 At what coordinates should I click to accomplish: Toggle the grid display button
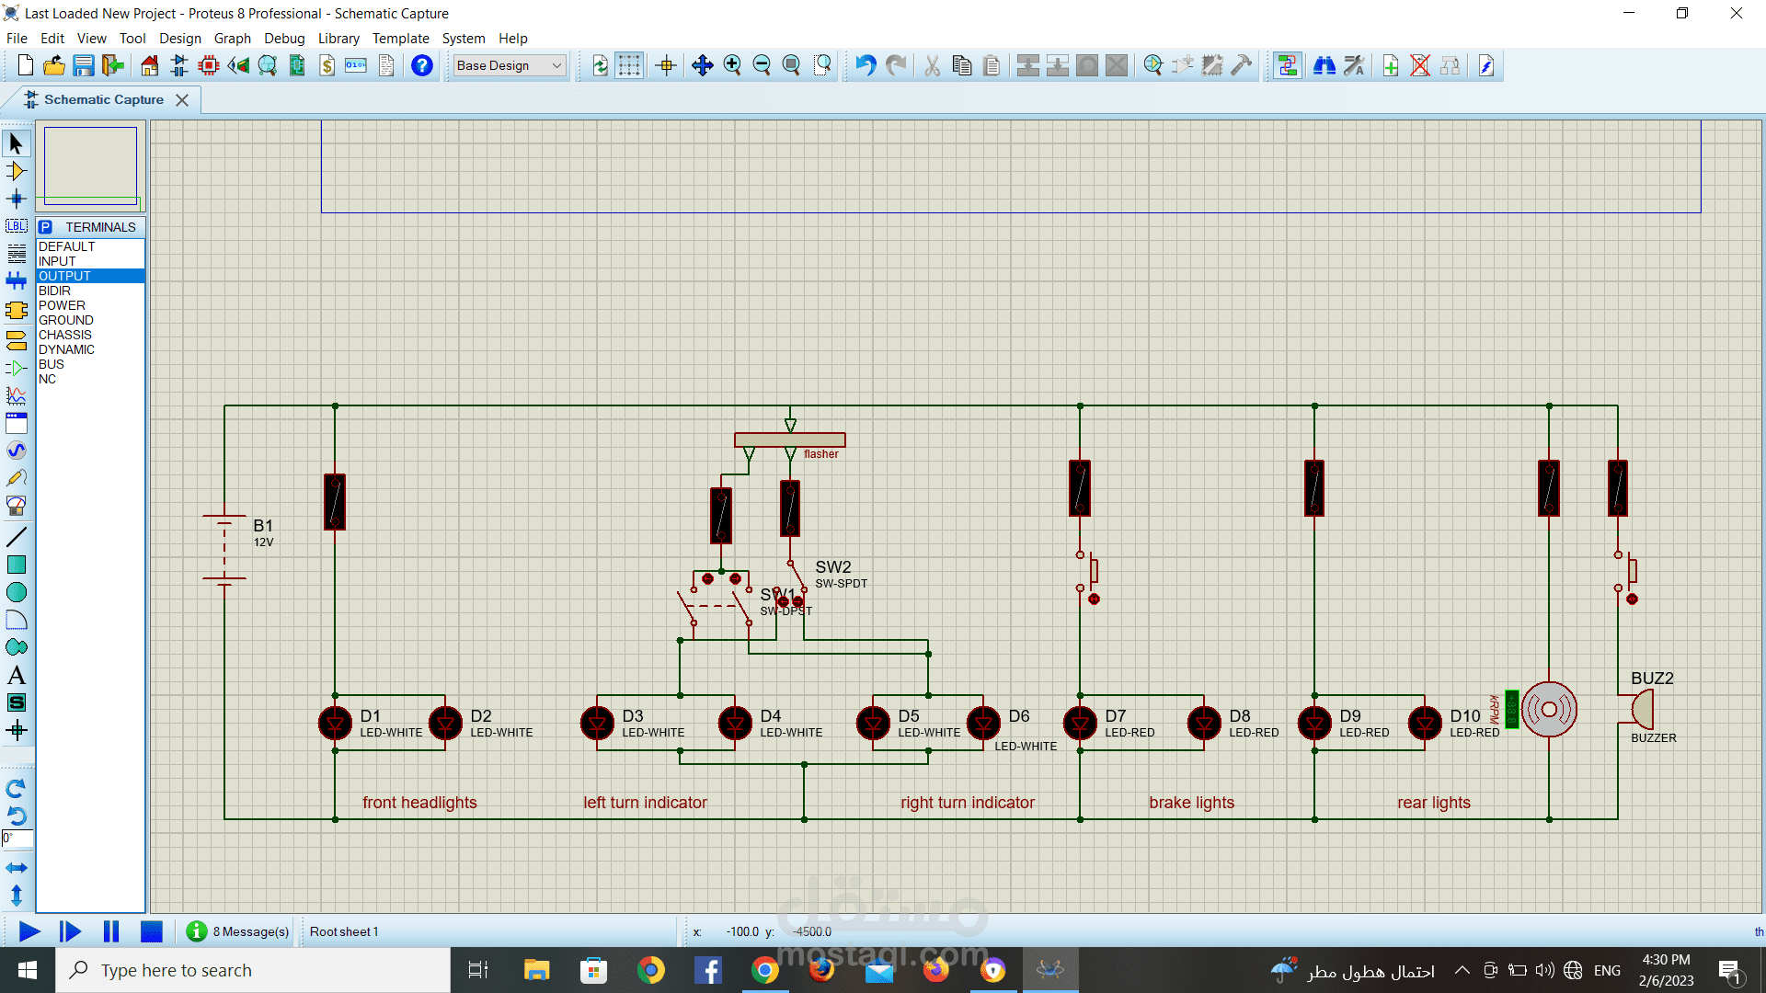(629, 65)
